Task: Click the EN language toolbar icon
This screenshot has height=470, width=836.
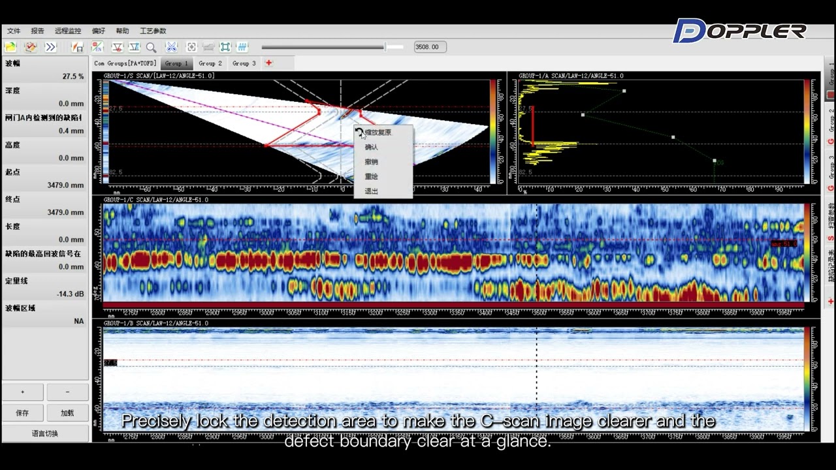Action: point(97,47)
